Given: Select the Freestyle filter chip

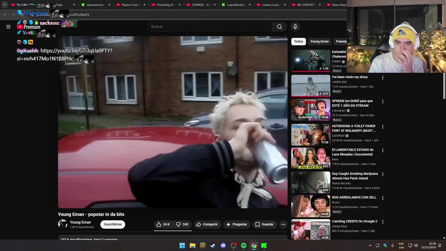Looking at the screenshot, I should tap(340, 41).
